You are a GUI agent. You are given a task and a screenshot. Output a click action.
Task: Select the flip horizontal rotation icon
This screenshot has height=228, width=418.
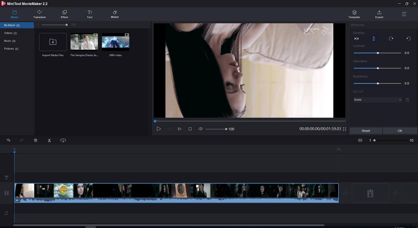tap(356, 38)
